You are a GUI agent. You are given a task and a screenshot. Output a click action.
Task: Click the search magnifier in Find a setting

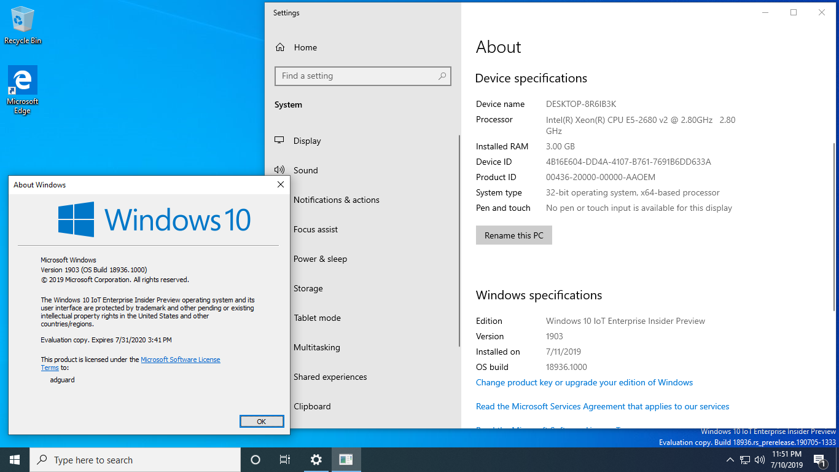442,76
